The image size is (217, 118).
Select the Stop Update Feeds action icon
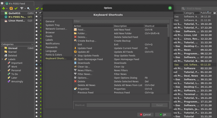pos(75,56)
